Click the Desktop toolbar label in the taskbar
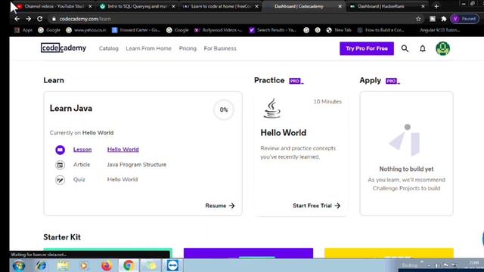This screenshot has height=272, width=484. point(410,265)
